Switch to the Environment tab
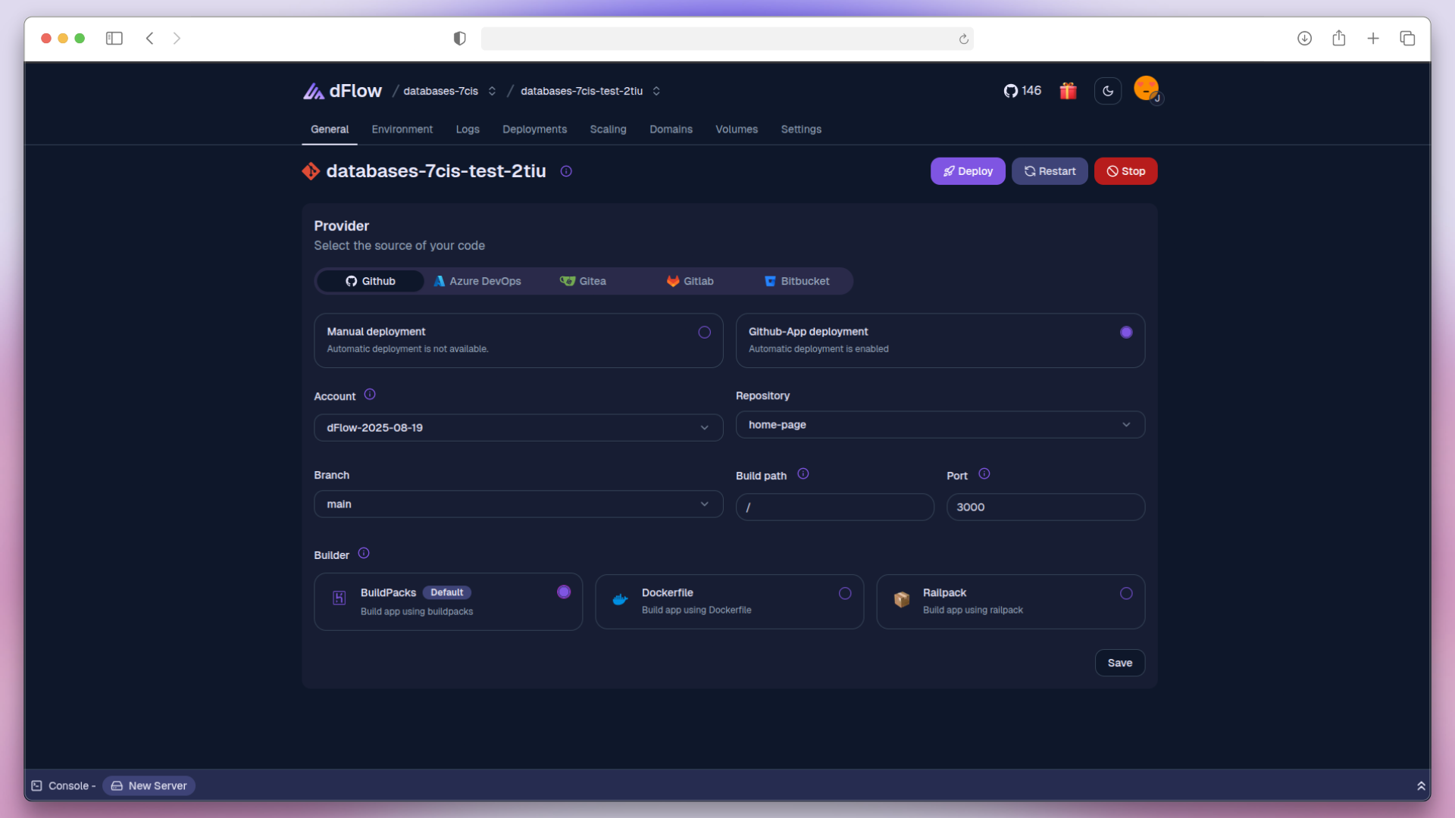This screenshot has width=1455, height=818. click(x=402, y=130)
